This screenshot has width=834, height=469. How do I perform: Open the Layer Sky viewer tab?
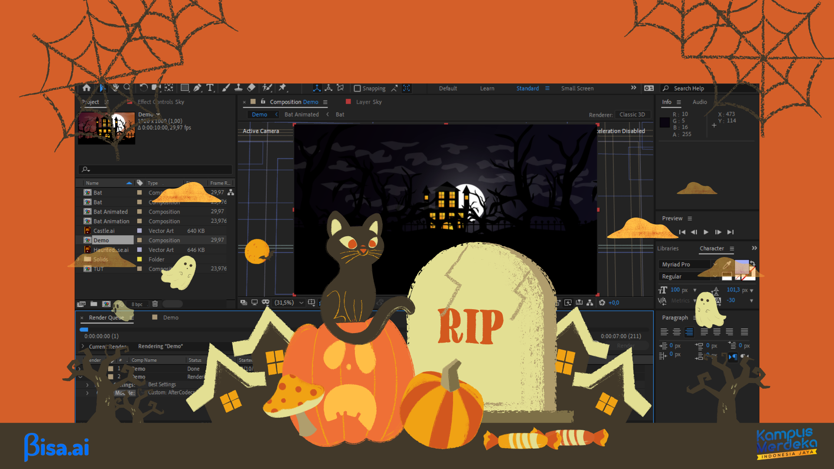click(x=369, y=102)
